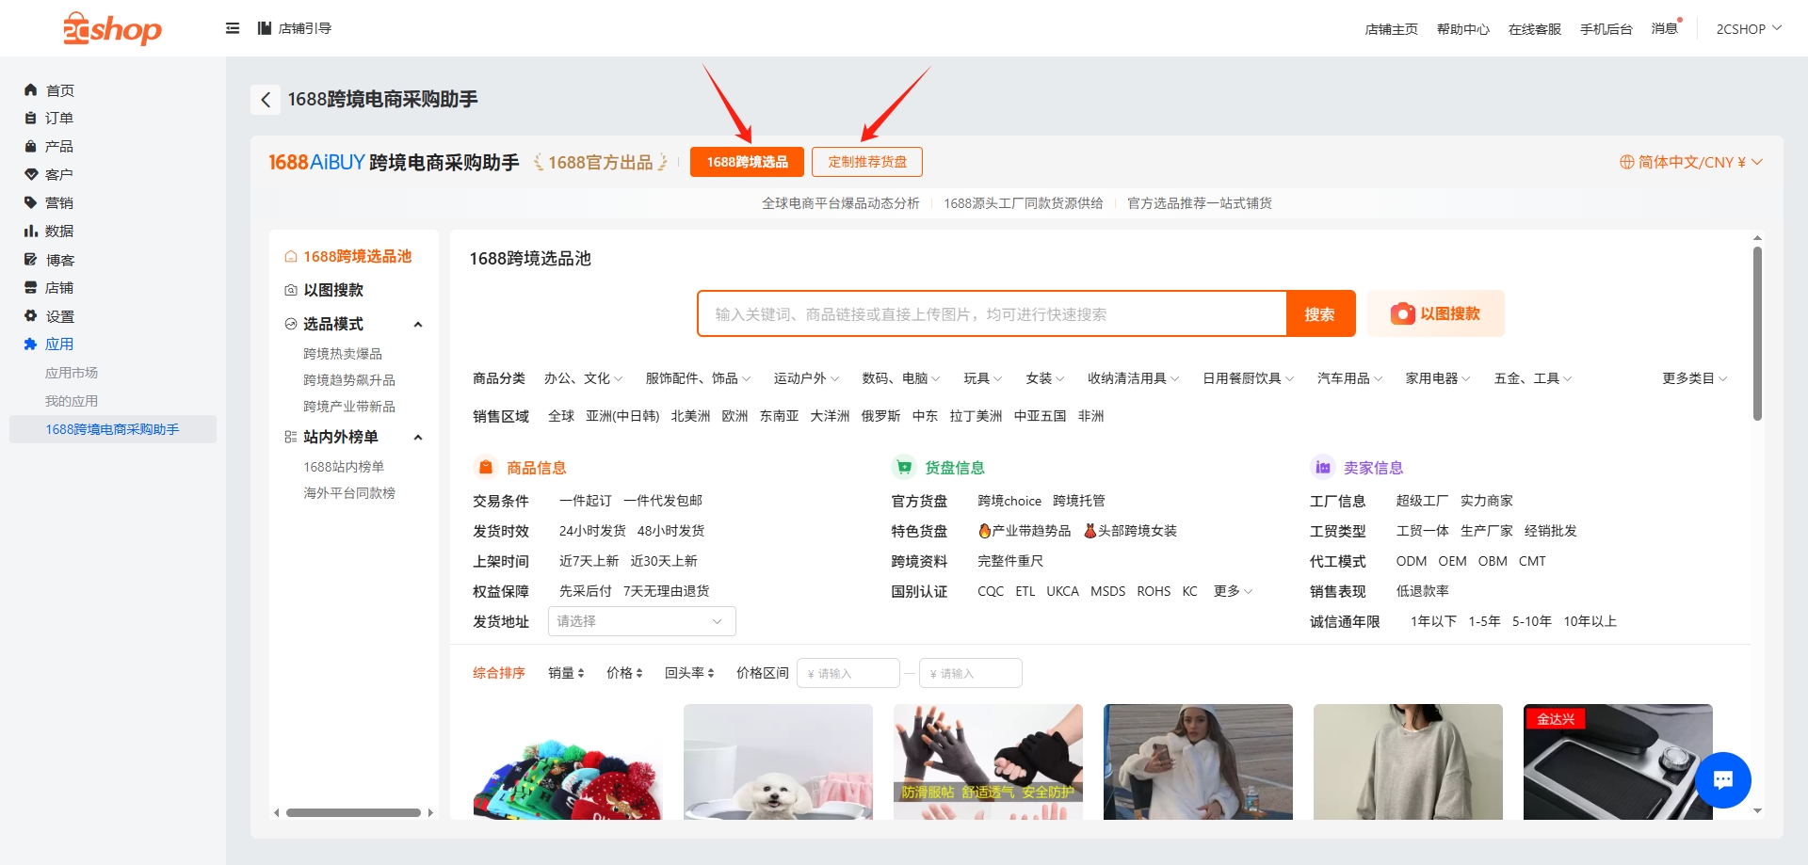
Task: Collapse the 选品模式 tree section
Action: (418, 324)
